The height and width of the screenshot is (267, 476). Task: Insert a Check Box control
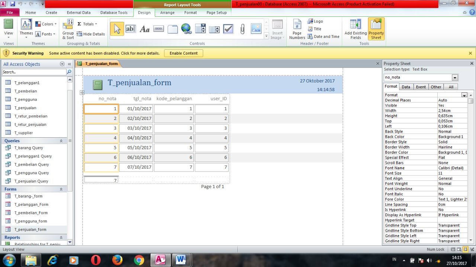click(x=228, y=29)
